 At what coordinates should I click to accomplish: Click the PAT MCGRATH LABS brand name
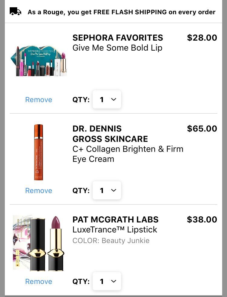115,219
